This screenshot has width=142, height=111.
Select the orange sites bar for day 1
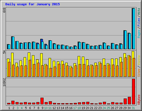[x=9, y=69]
